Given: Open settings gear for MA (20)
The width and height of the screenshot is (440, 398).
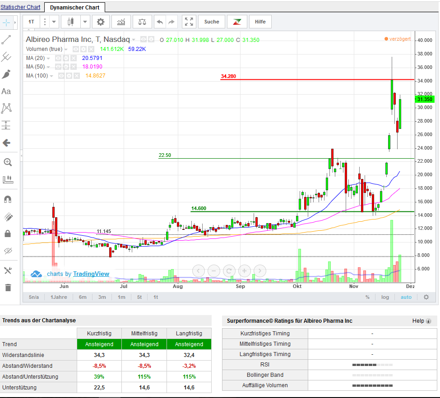Looking at the screenshot, I should [66, 58].
